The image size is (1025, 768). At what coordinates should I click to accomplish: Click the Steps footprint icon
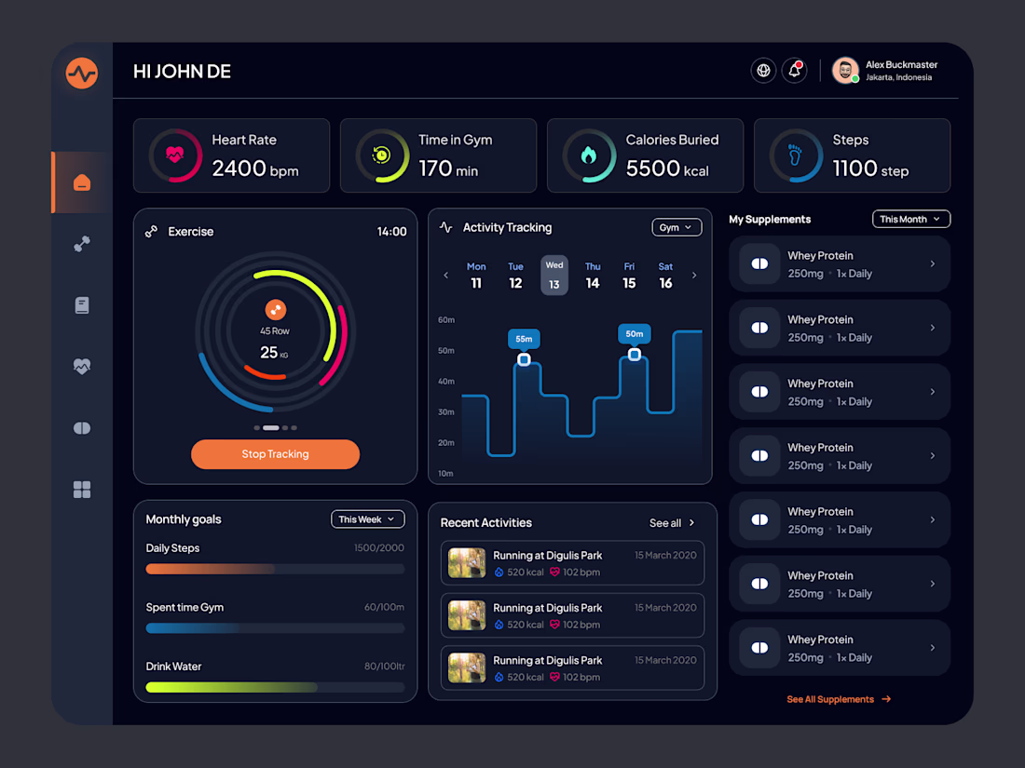(795, 155)
